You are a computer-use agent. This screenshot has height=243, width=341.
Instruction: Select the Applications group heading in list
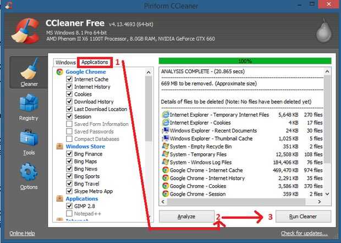click(x=82, y=198)
